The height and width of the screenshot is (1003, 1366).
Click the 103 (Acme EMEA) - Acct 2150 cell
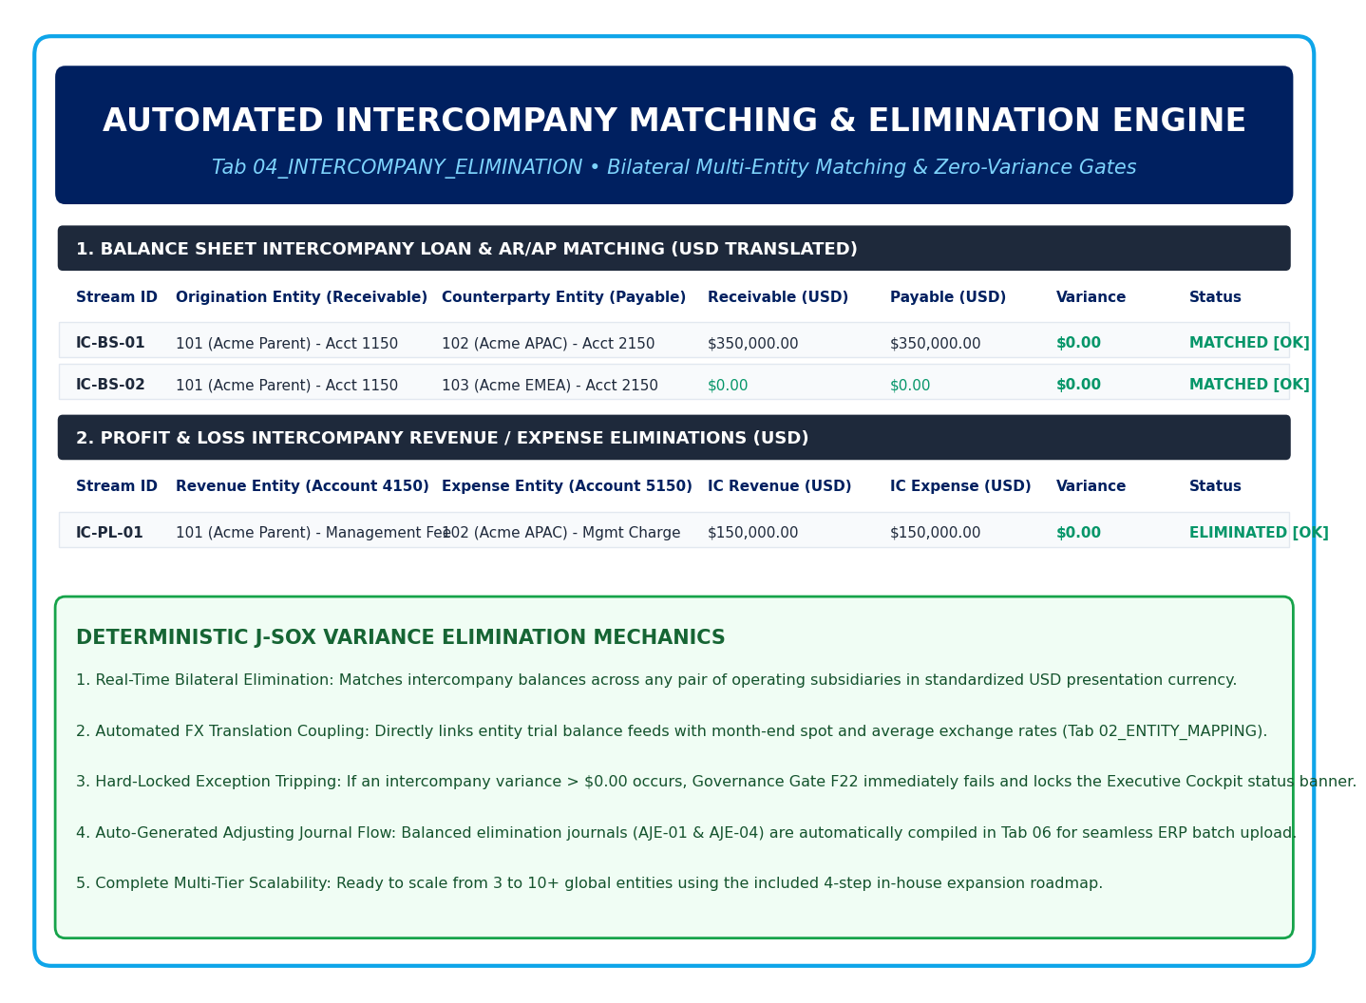pyautogui.click(x=549, y=386)
